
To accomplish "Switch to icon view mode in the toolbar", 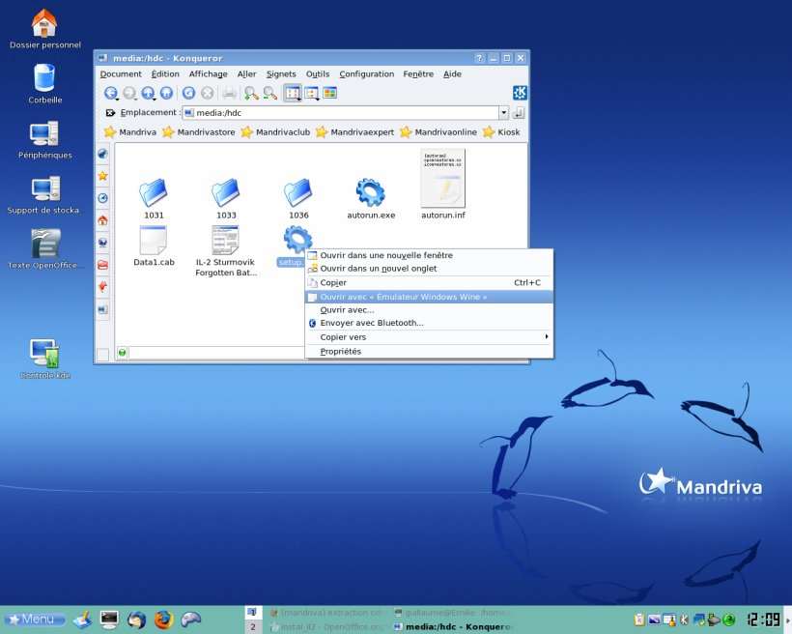I will (x=293, y=93).
